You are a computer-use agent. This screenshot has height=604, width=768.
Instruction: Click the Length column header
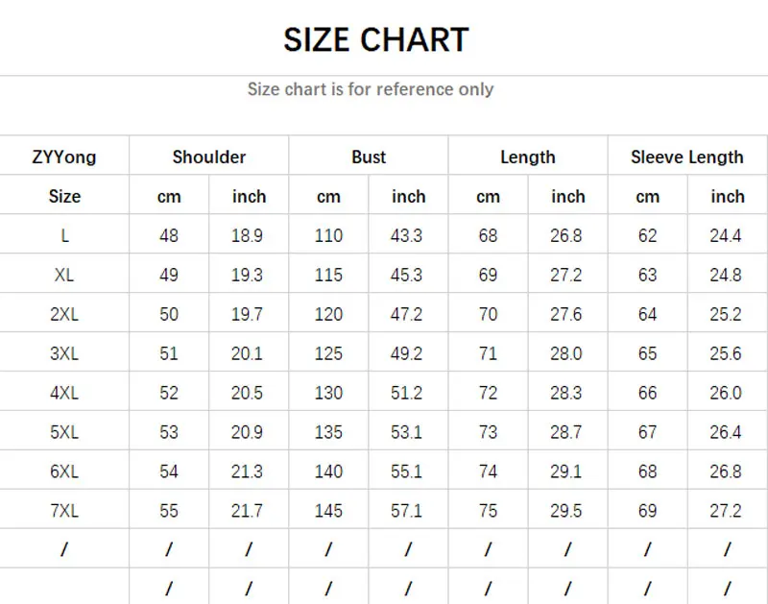528,157
